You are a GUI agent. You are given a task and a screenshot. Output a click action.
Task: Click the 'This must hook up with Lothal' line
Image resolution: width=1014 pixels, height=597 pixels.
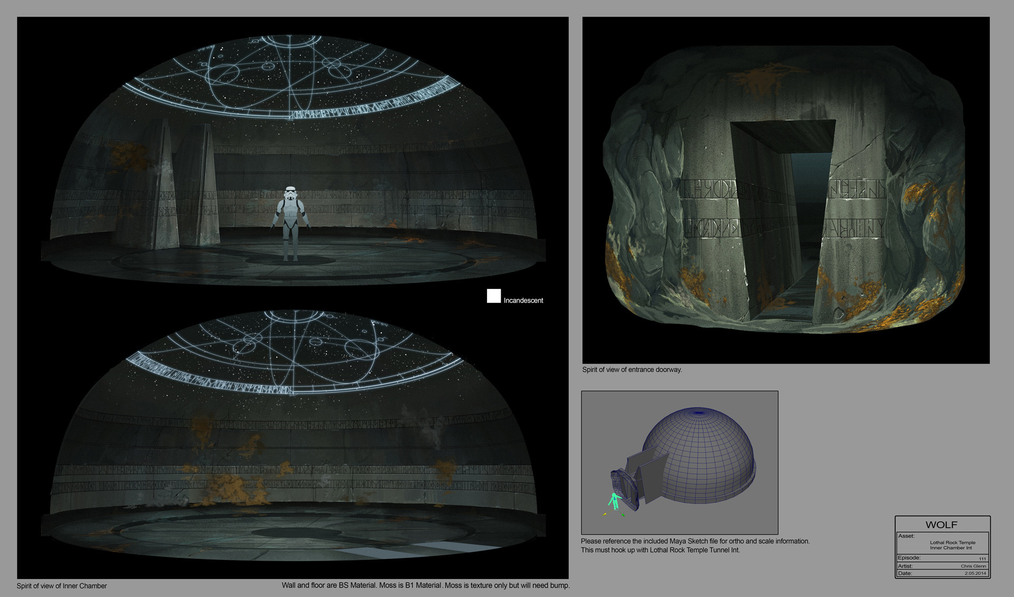661,550
